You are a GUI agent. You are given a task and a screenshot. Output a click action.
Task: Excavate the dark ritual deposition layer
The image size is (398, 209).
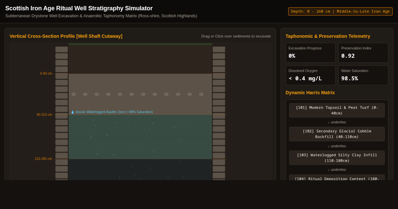pos(140,170)
